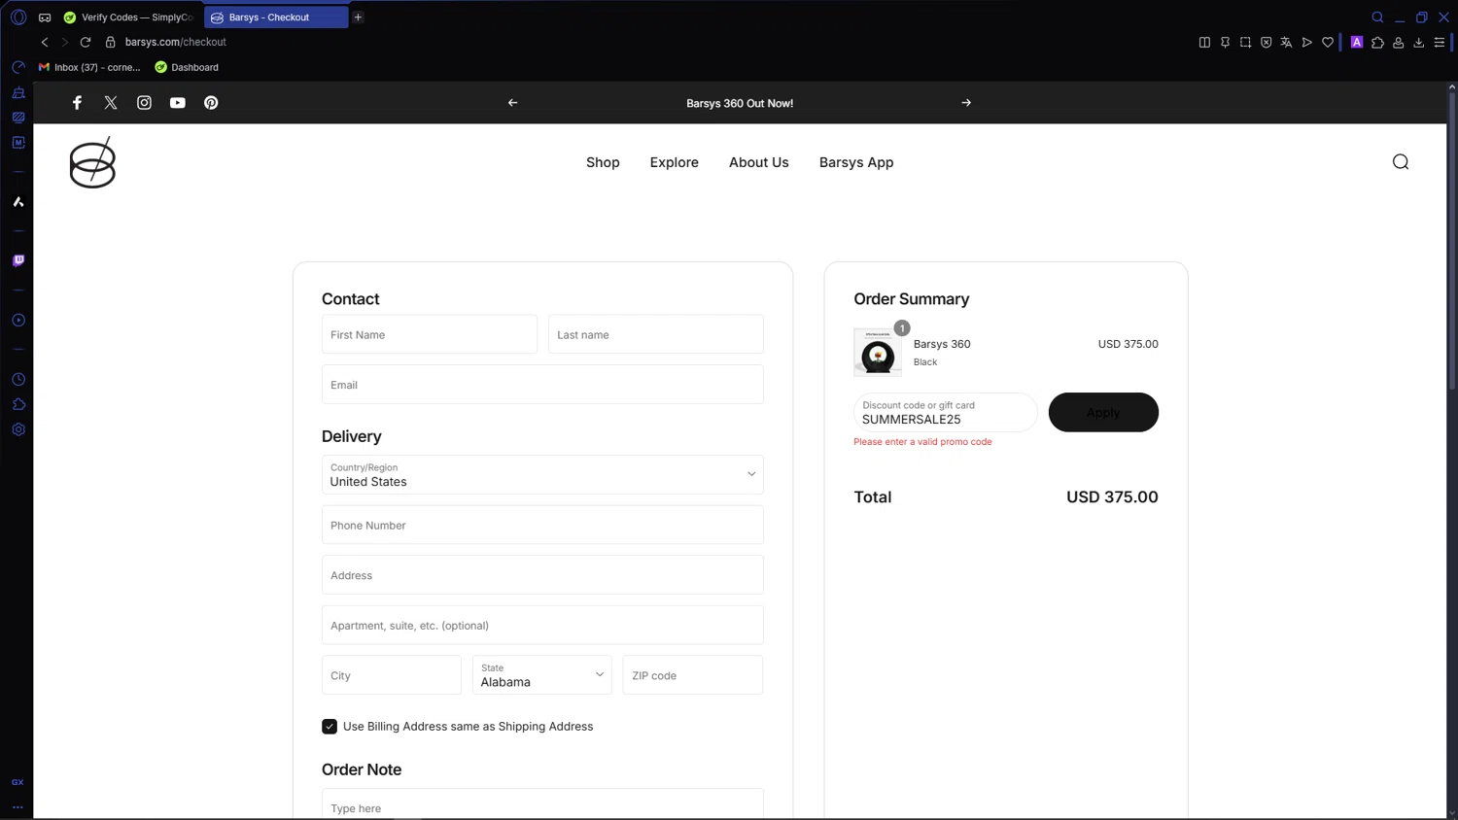Image resolution: width=1458 pixels, height=820 pixels.
Task: Click the Apply discount button
Action: point(1103,412)
